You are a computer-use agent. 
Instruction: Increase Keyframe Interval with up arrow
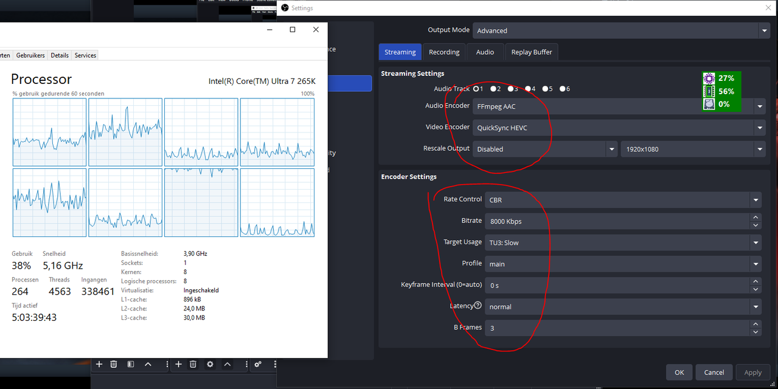coord(755,281)
